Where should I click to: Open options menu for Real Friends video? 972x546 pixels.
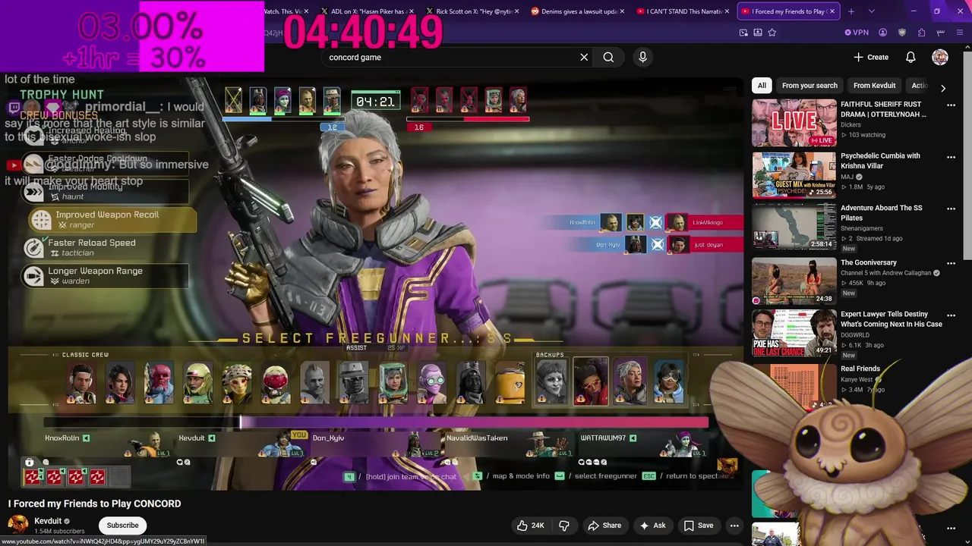point(951,369)
